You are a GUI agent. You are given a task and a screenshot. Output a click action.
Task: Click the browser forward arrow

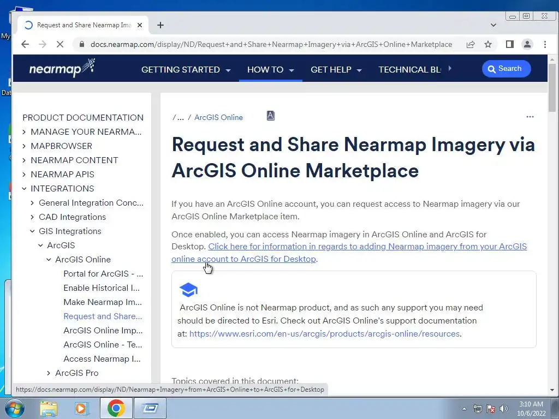43,44
